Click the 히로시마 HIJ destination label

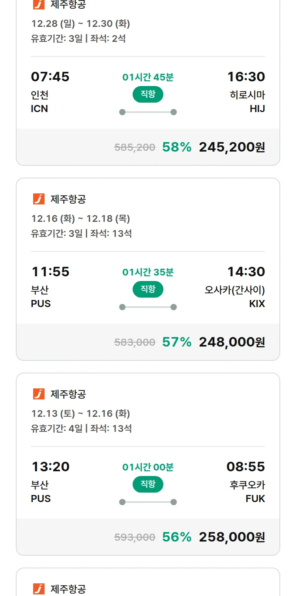pos(247,101)
